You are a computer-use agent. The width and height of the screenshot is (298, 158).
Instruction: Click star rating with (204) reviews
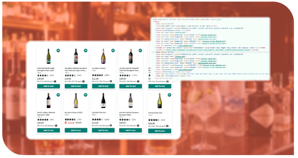coord(125,119)
